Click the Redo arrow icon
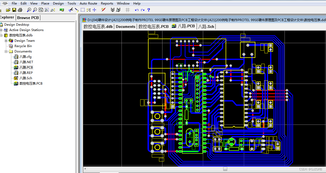This screenshot has width=326, height=173. point(142,10)
